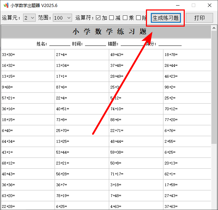Enable the 乘 operator checkbox

(125, 18)
